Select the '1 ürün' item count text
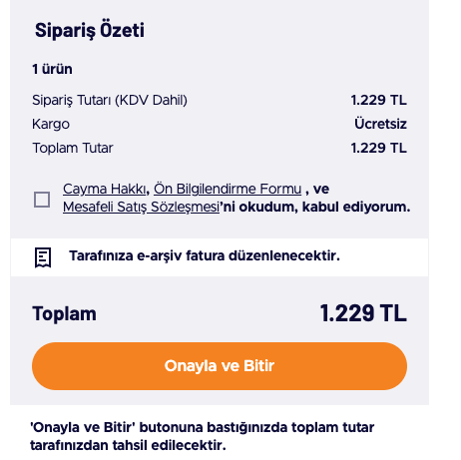The width and height of the screenshot is (461, 460). pos(52,69)
